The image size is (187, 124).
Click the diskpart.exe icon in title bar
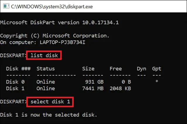(6, 6)
